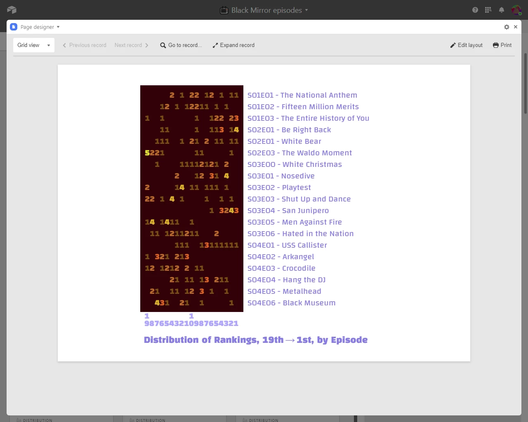Click the rankings heatmap grid
528x422 pixels.
(x=192, y=199)
